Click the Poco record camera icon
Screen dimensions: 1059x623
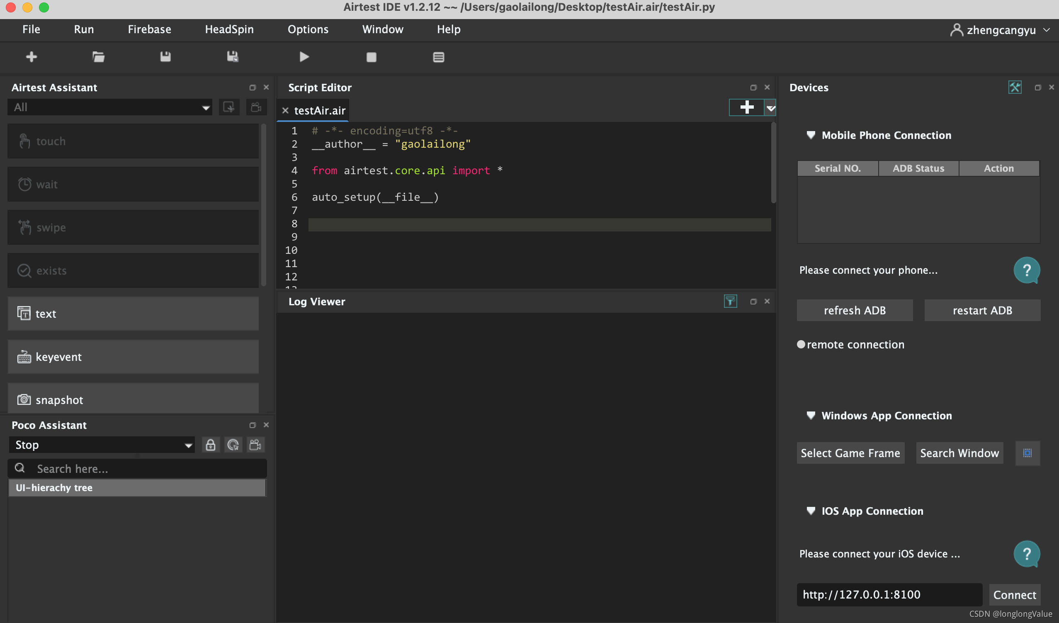point(255,445)
